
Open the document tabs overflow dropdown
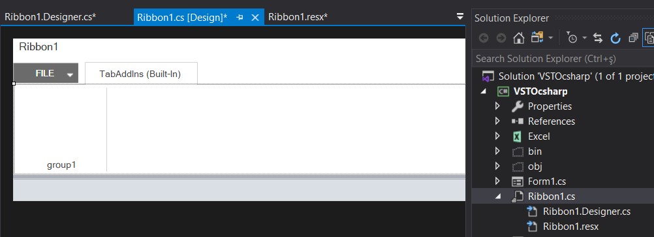(x=459, y=17)
